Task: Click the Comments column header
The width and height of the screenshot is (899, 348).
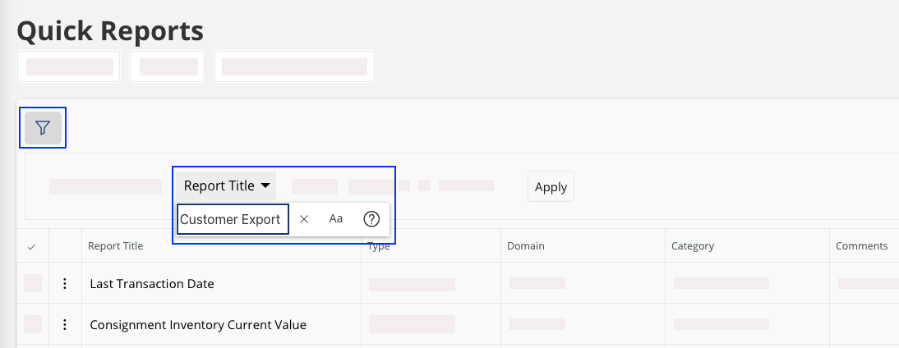Action: [x=861, y=246]
